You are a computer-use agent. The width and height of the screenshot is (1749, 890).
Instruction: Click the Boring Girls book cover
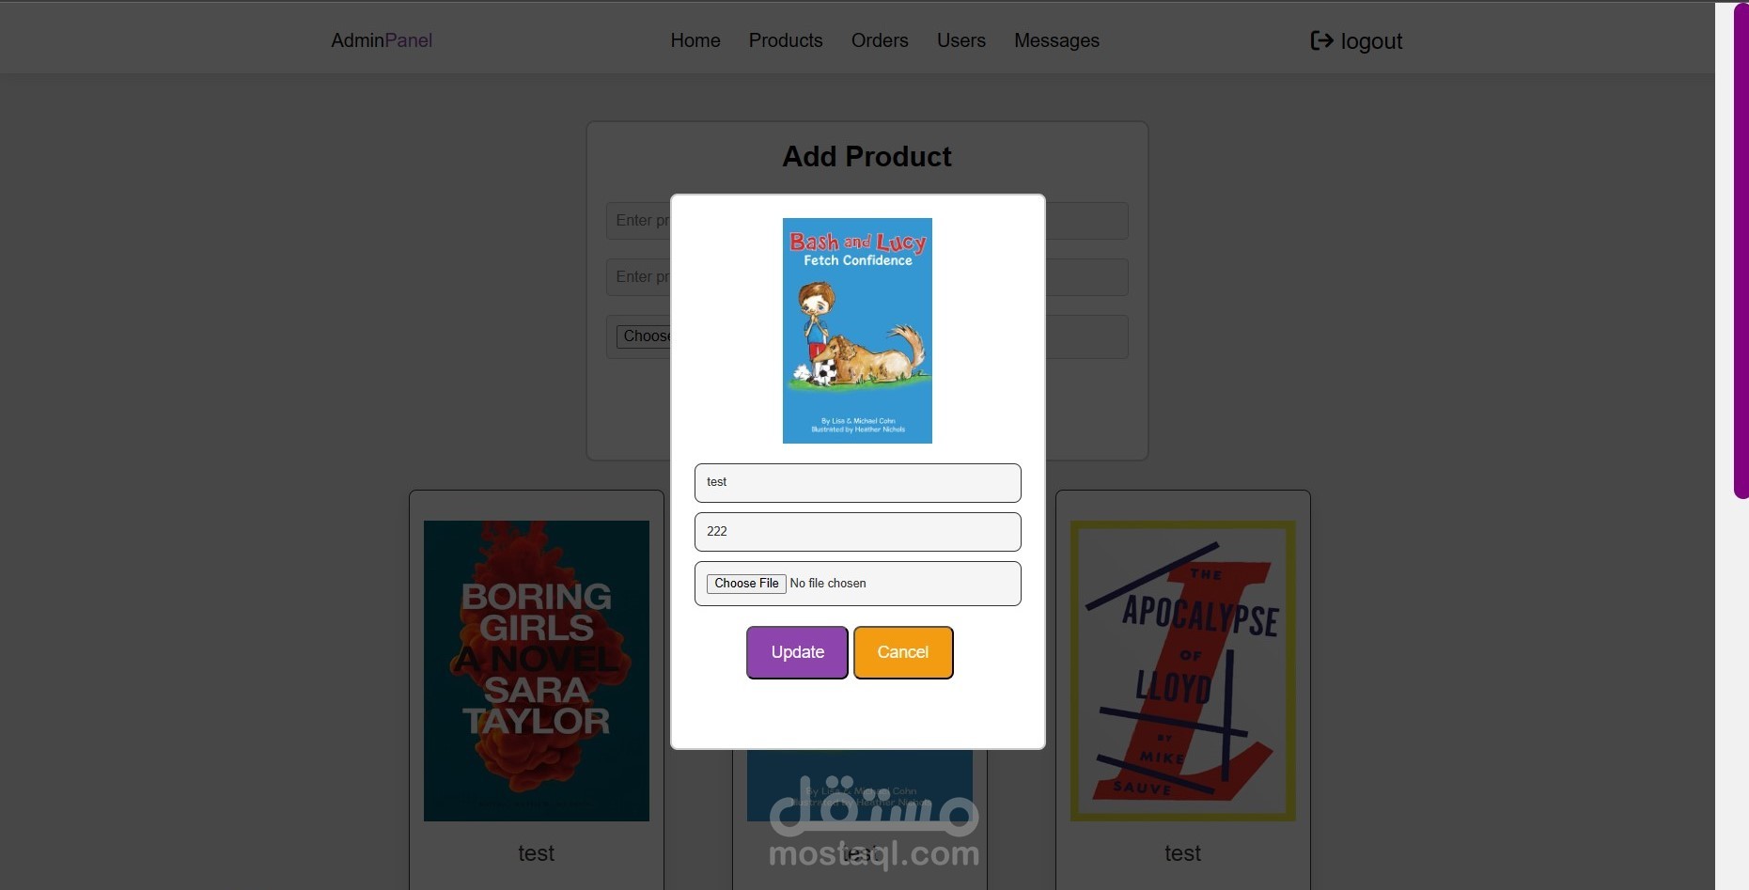point(537,671)
